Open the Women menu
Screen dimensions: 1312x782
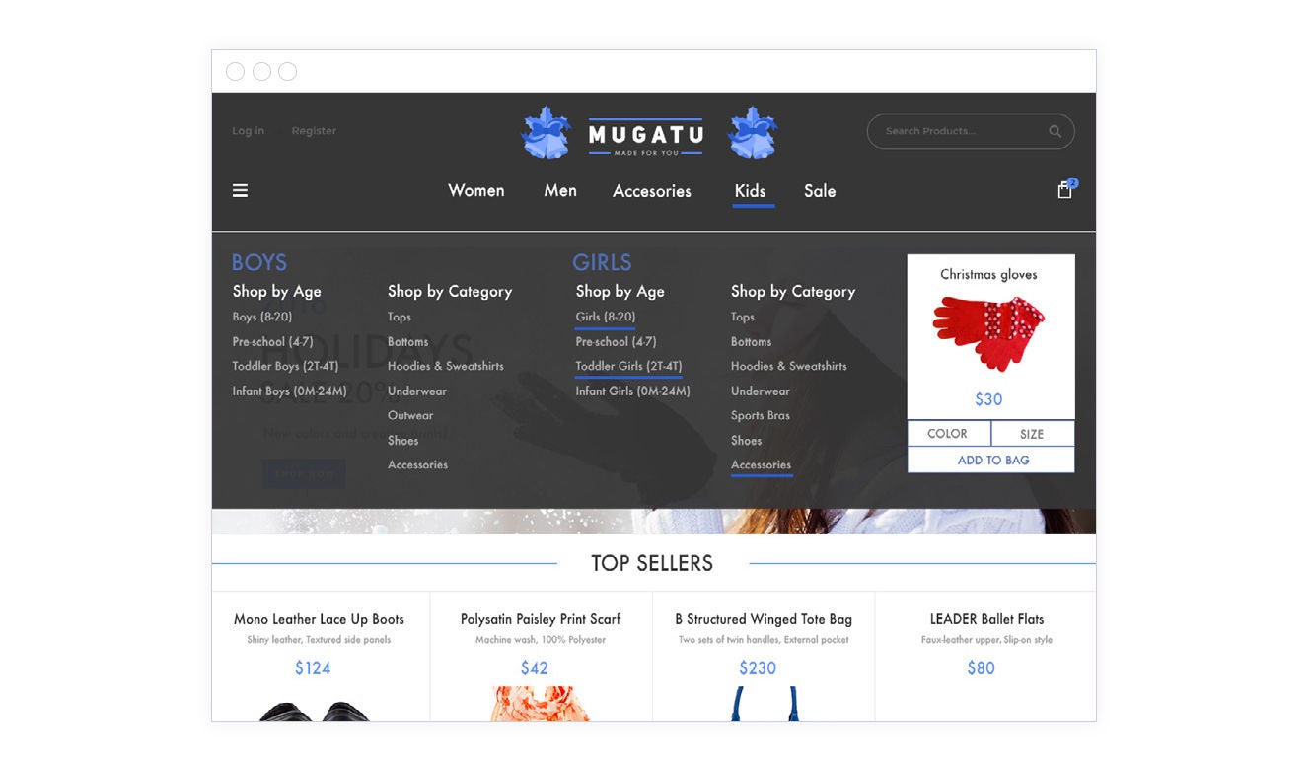pos(476,191)
